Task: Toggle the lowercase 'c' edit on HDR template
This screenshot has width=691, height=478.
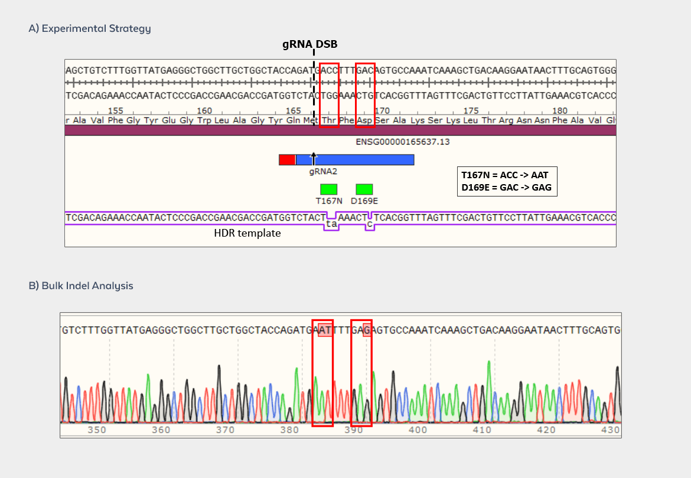Action: 369,223
